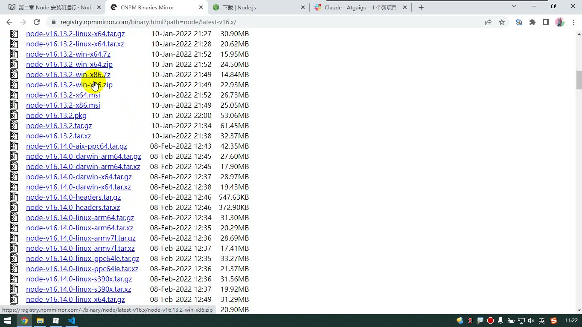The image size is (582, 327).
Task: Go forward to the next page
Action: tap(23, 22)
